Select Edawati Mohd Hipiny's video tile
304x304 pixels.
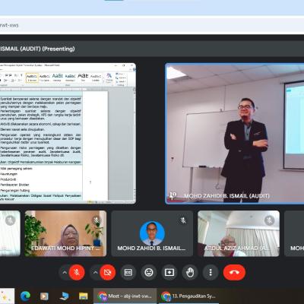(x=65, y=233)
